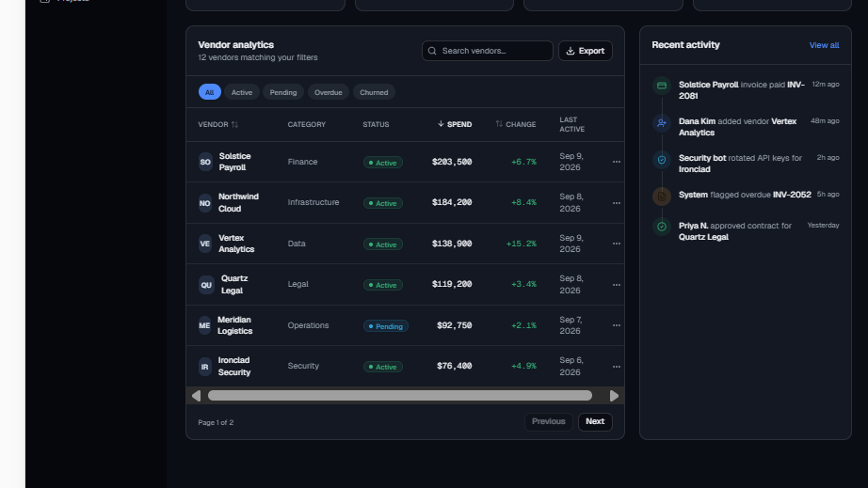Image resolution: width=868 pixels, height=488 pixels.
Task: Click INV-2052 in the activity feed
Action: click(792, 195)
